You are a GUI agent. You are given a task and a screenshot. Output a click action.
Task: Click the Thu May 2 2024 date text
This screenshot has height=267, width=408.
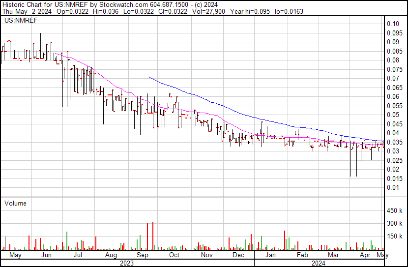pyautogui.click(x=27, y=11)
